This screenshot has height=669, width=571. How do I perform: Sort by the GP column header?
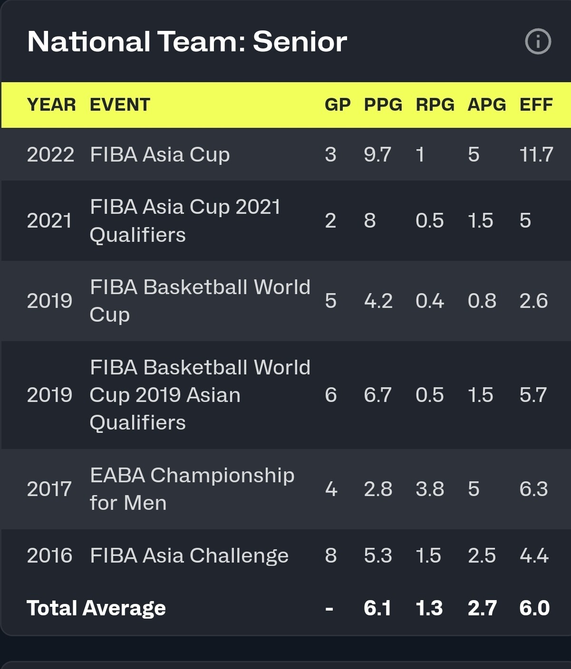click(338, 105)
